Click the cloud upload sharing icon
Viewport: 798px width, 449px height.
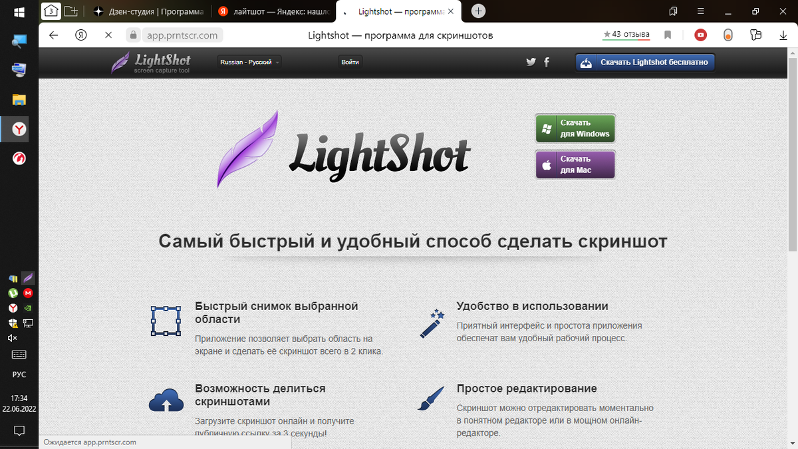[166, 400]
